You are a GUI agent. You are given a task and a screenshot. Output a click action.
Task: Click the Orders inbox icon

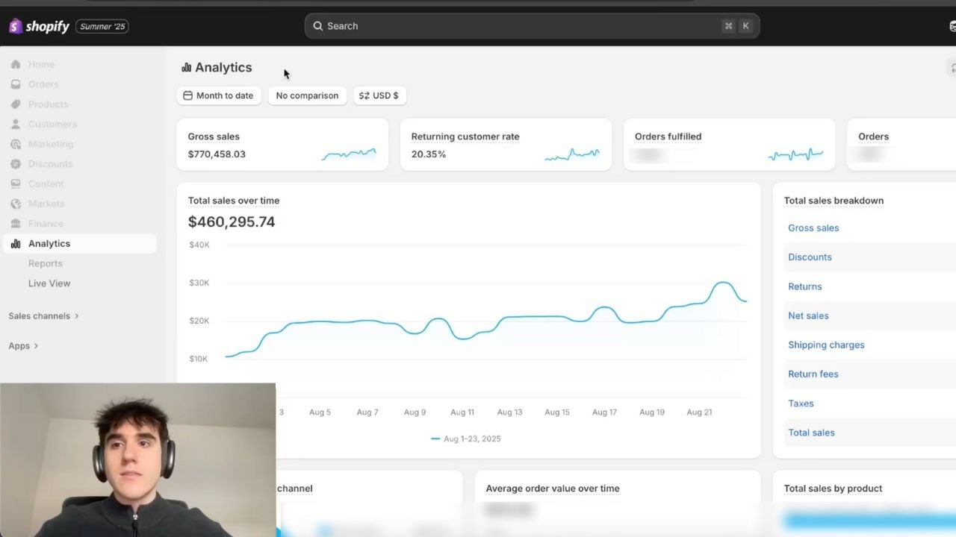[x=16, y=84]
